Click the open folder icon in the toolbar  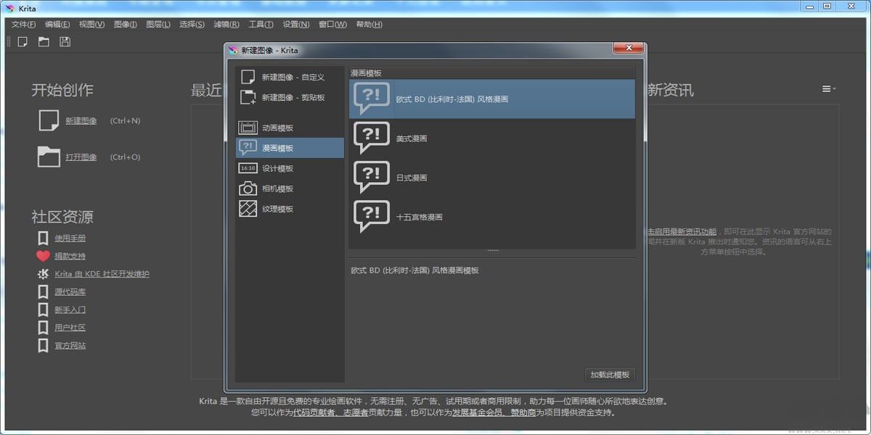[44, 41]
